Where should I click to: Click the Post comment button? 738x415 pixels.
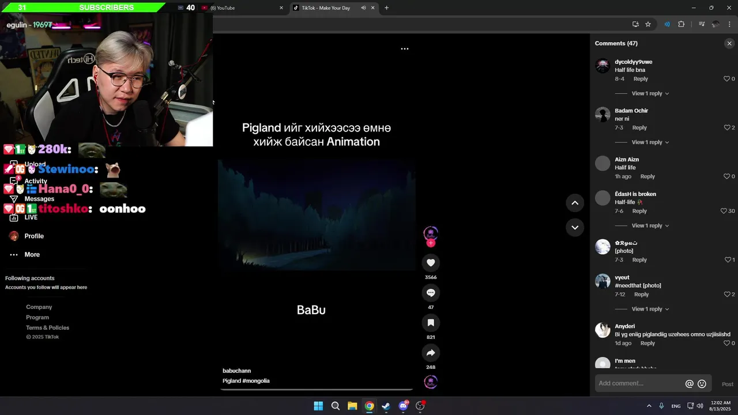pos(728,384)
